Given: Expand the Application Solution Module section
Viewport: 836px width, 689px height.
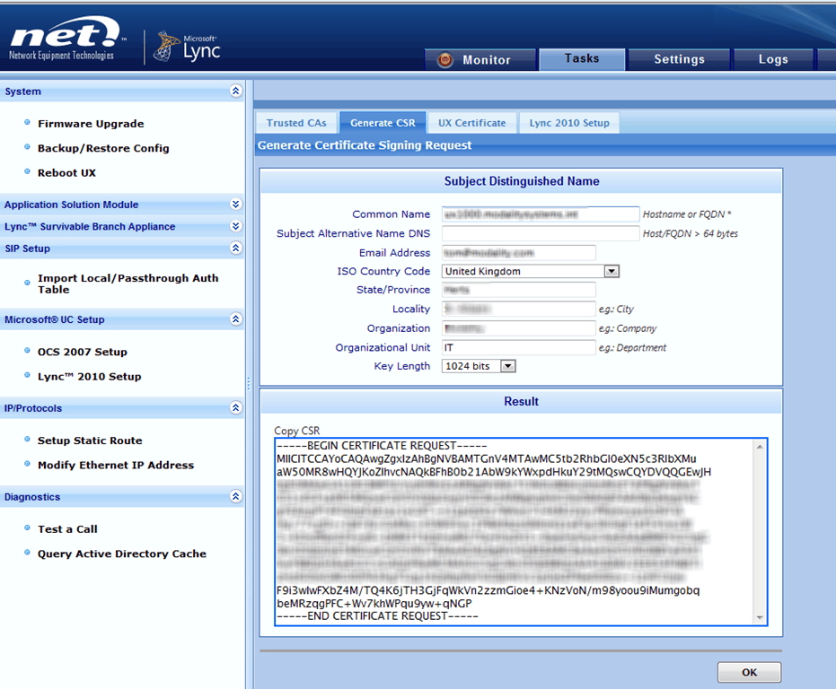Looking at the screenshot, I should pyautogui.click(x=235, y=205).
